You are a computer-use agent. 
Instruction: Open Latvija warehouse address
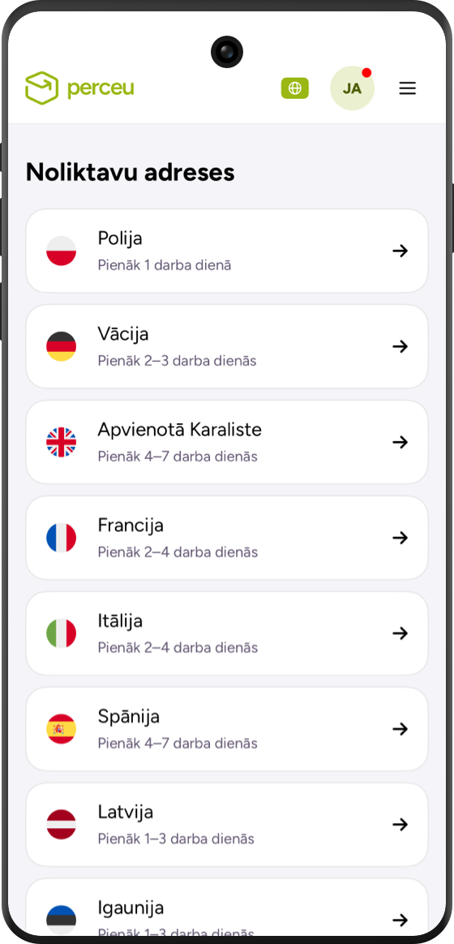[227, 825]
